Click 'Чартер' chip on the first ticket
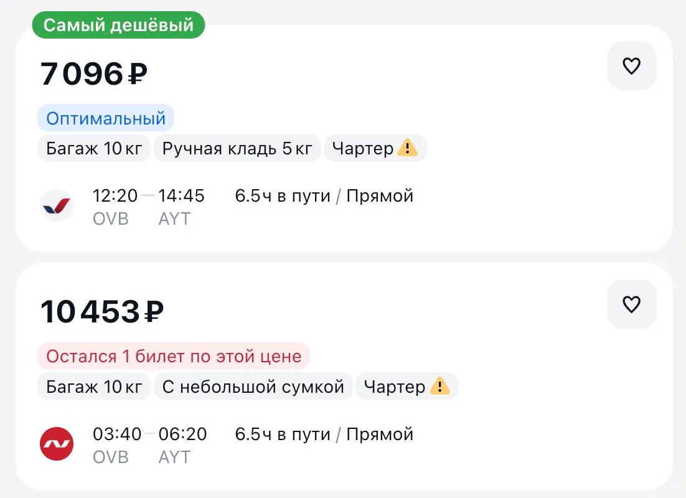 [x=375, y=148]
